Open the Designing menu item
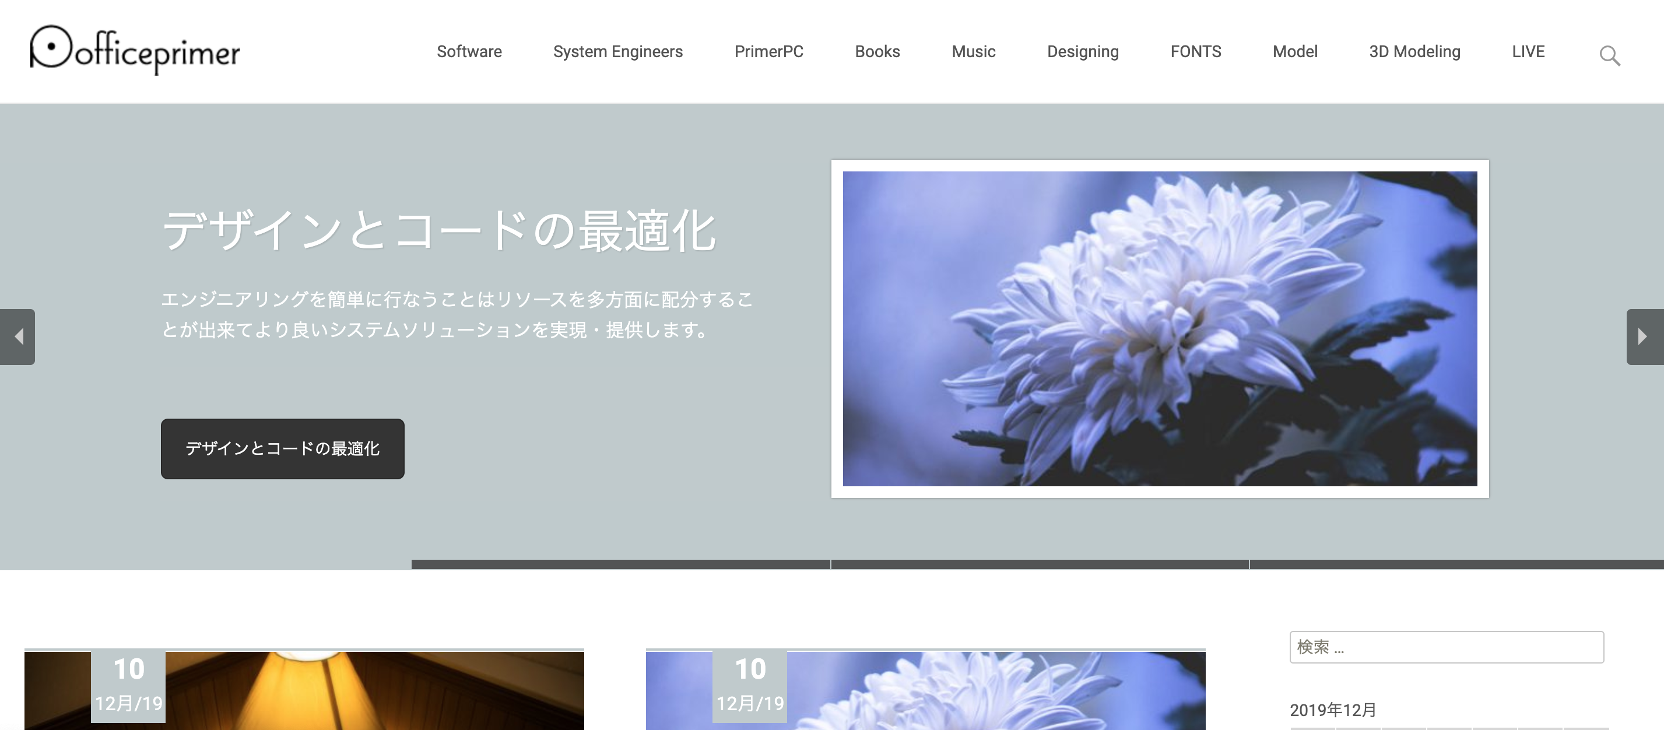 (1083, 52)
